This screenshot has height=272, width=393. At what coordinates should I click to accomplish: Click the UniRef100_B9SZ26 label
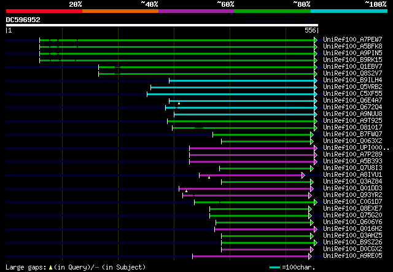click(x=352, y=243)
